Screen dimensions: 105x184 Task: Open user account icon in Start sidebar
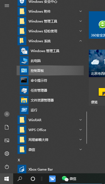coord(7,114)
